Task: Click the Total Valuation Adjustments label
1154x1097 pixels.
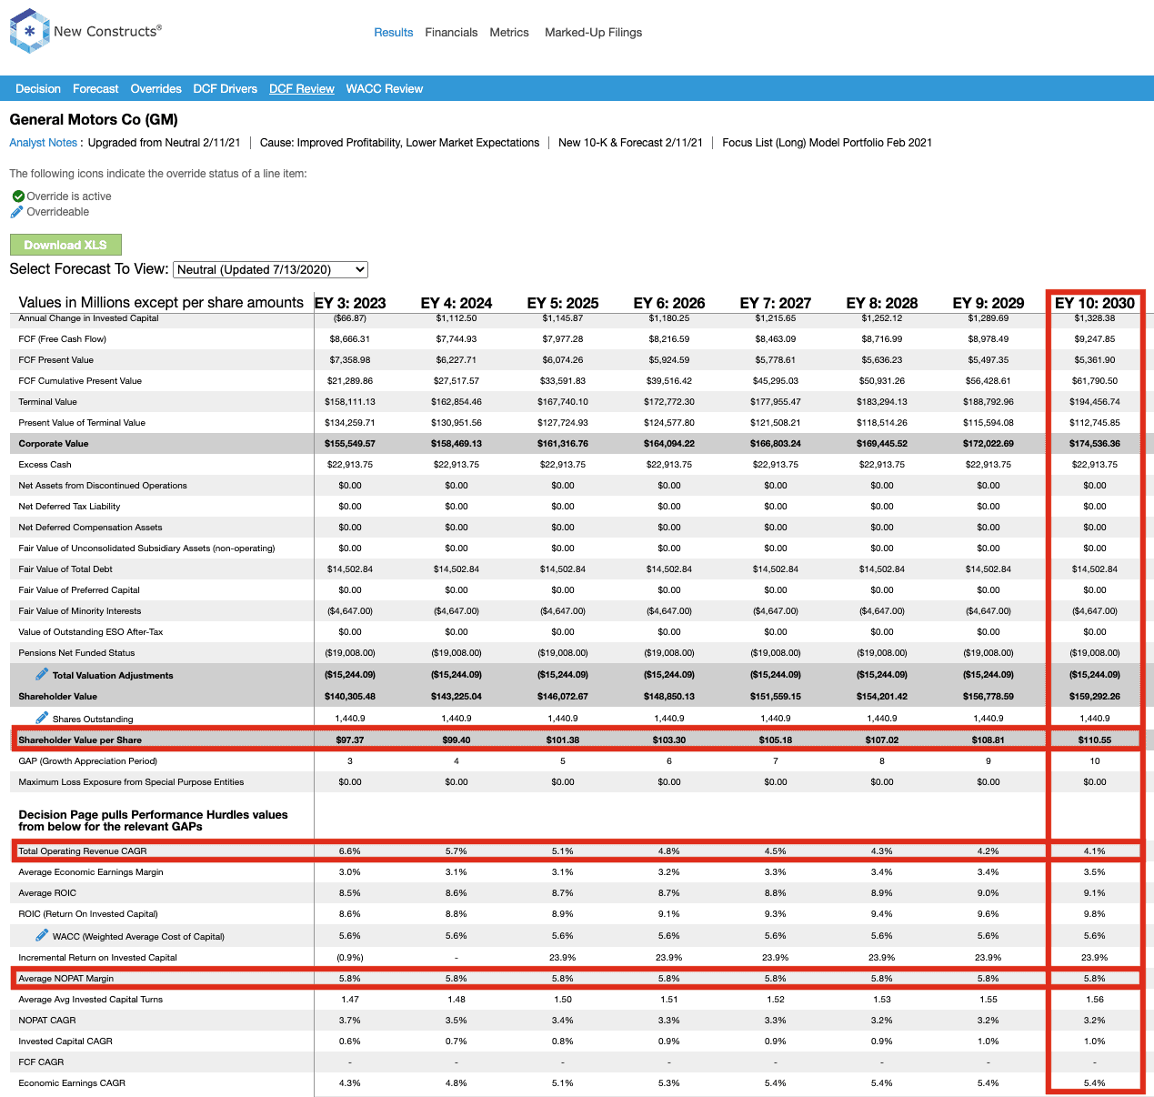Action: click(x=113, y=676)
